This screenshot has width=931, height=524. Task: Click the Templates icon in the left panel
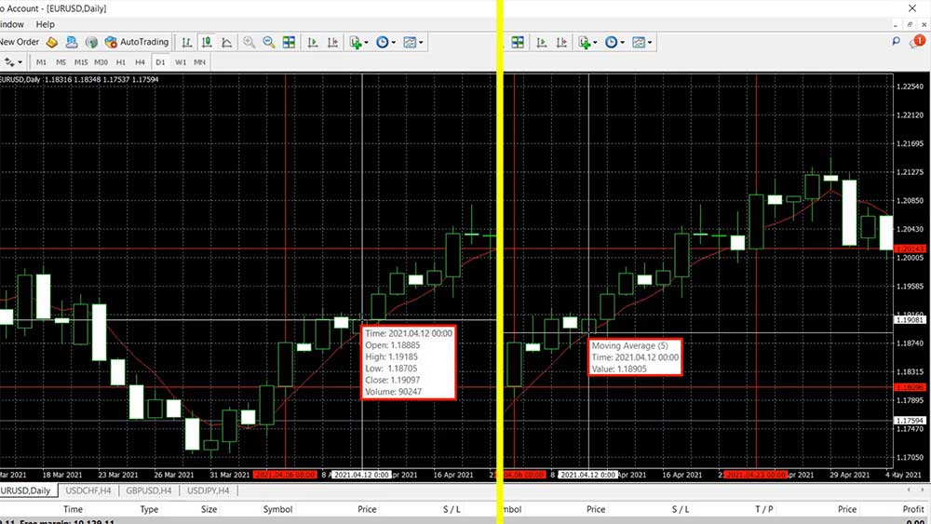pyautogui.click(x=410, y=42)
